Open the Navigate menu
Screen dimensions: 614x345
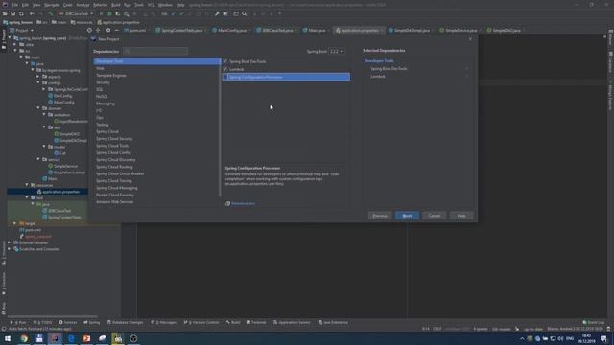pyautogui.click(x=52, y=5)
